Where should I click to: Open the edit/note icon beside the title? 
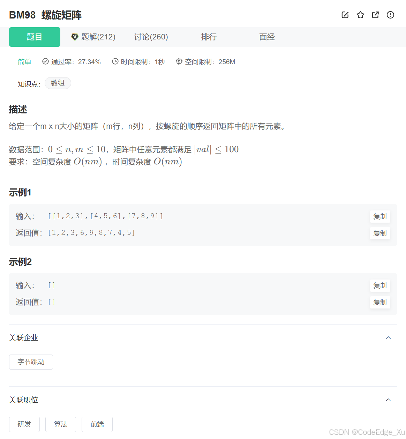pyautogui.click(x=345, y=15)
